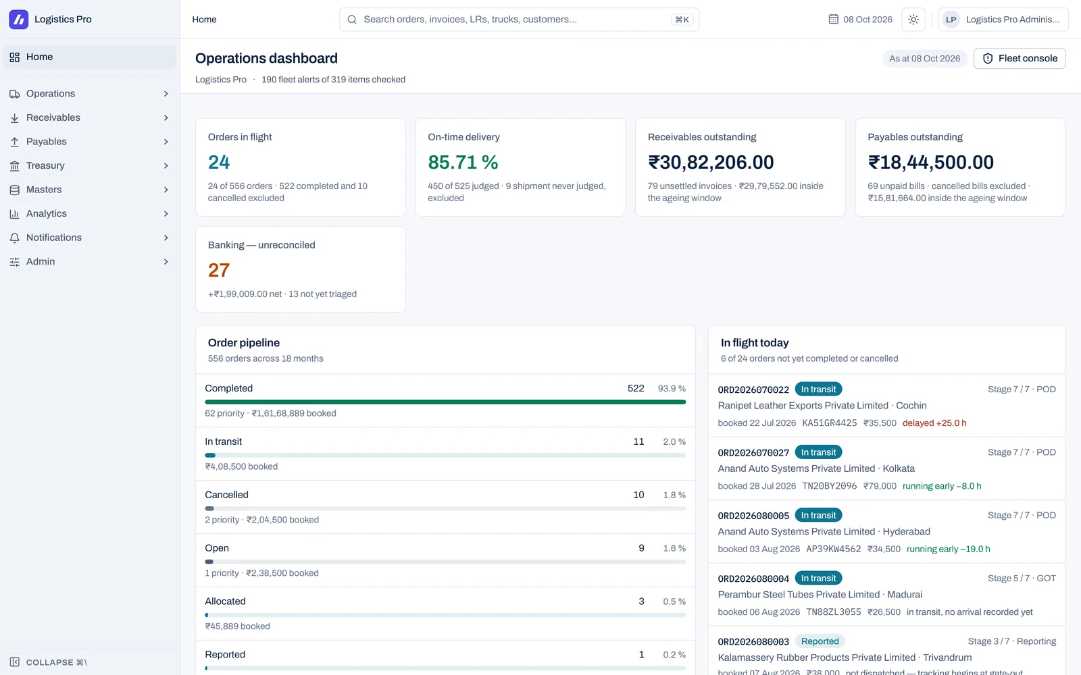
Task: Open the Banking — unreconciled card
Action: [301, 269]
